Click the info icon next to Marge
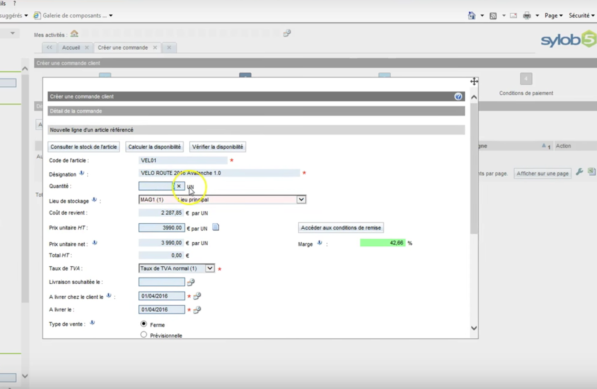Screen dimensions: 597x389 pos(319,243)
